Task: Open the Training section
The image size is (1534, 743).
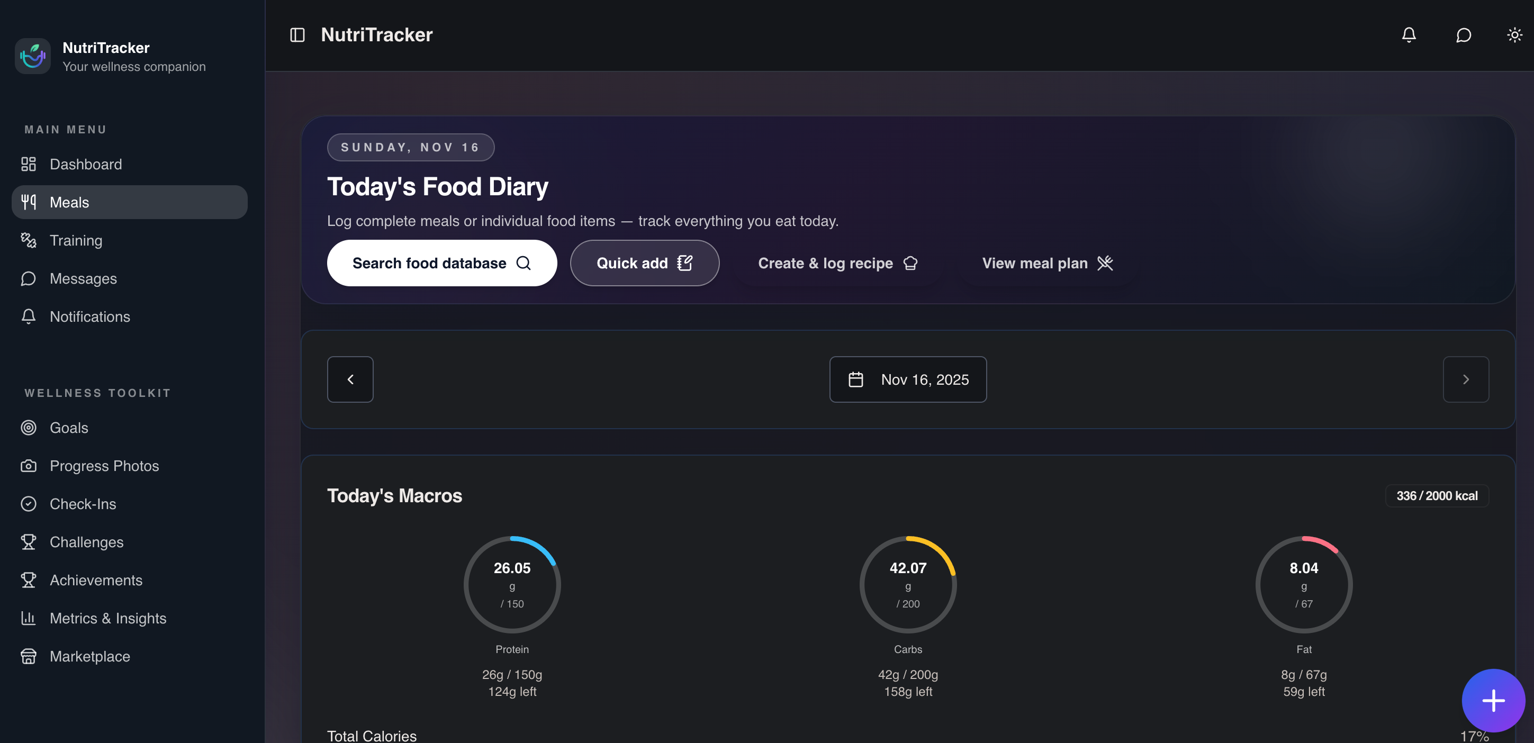Action: [x=76, y=240]
